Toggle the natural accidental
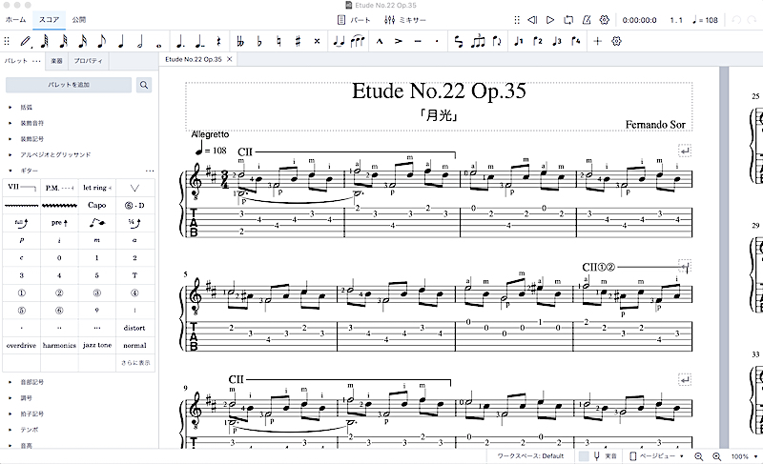This screenshot has width=763, height=464. [278, 42]
